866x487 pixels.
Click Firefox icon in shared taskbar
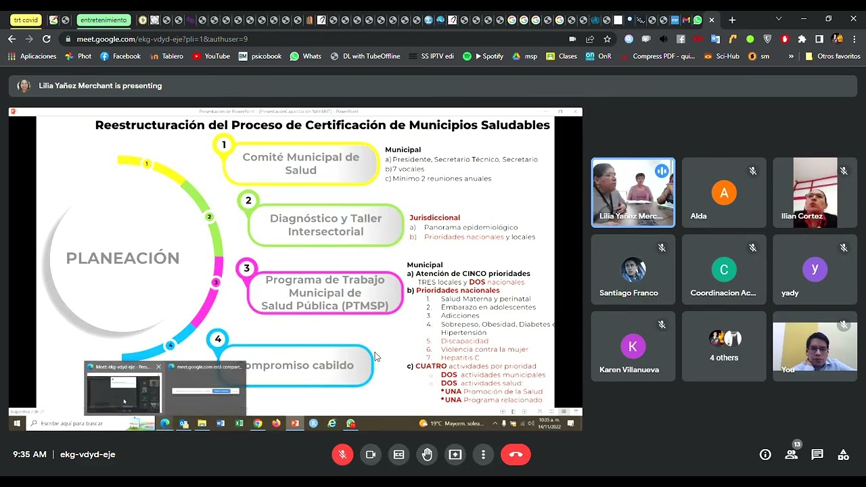point(276,423)
